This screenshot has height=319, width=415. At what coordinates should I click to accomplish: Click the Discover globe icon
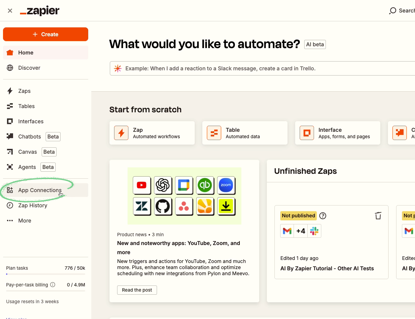click(10, 68)
